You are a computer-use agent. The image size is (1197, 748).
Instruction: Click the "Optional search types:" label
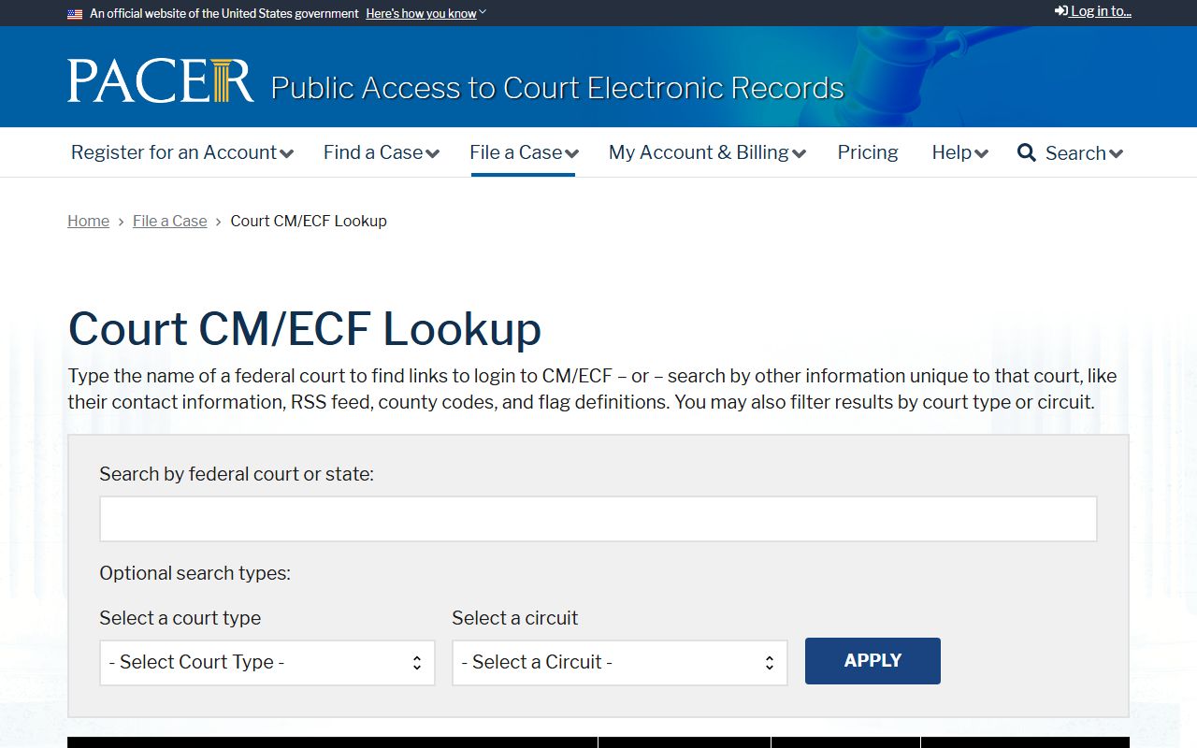click(x=195, y=573)
